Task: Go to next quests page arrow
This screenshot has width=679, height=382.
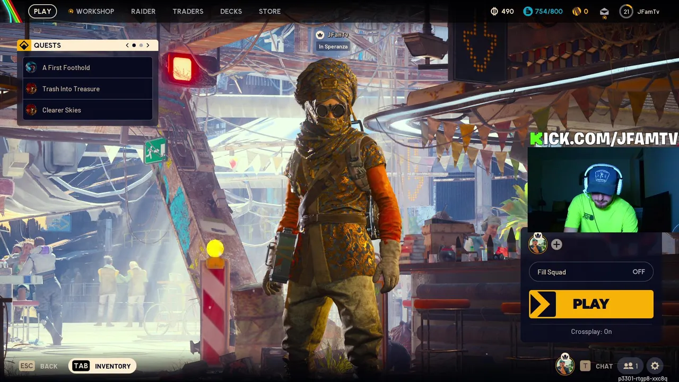Action: pyautogui.click(x=147, y=45)
